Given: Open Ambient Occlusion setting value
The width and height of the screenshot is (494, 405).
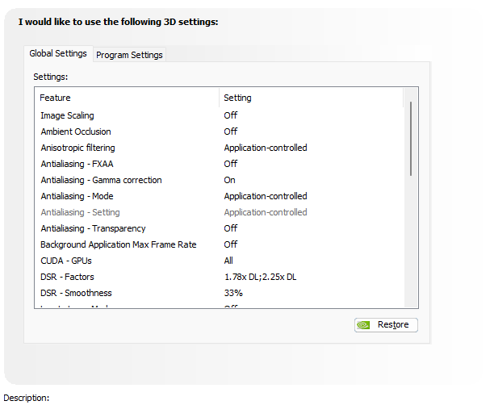Looking at the screenshot, I should point(231,132).
